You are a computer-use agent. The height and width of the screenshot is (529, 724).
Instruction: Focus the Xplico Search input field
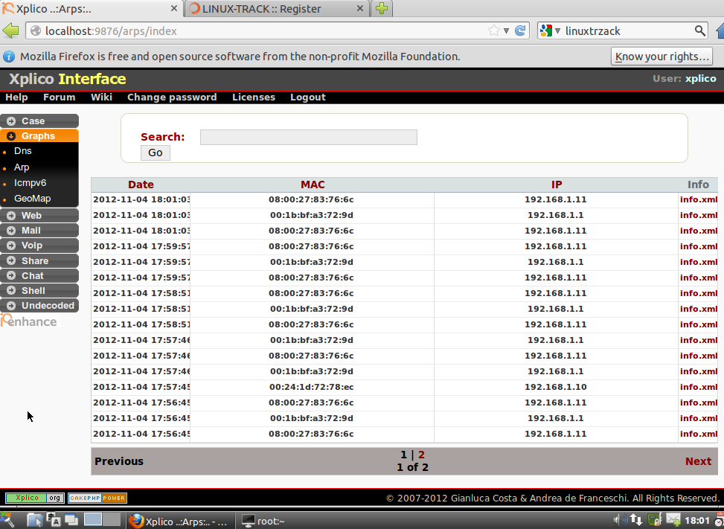(x=309, y=137)
